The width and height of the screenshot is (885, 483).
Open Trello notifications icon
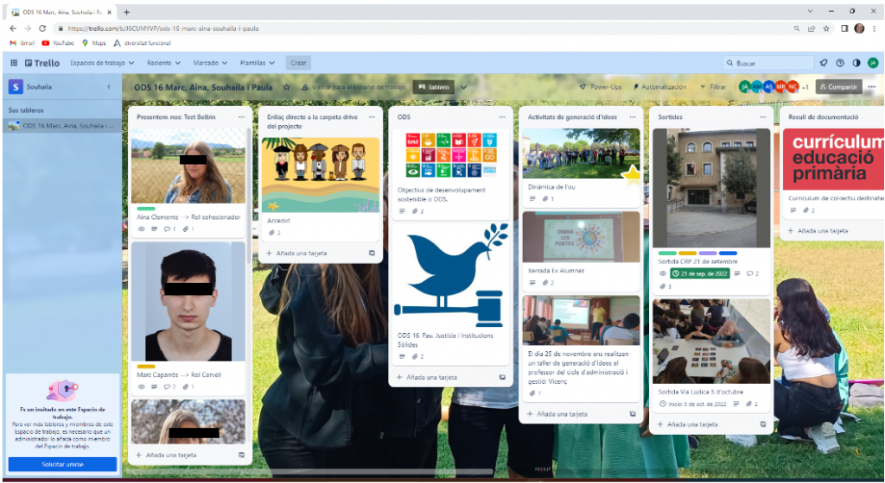click(x=824, y=63)
